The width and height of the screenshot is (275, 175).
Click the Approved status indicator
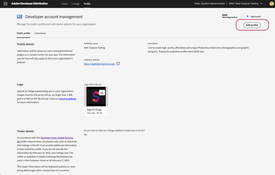pyautogui.click(x=253, y=16)
